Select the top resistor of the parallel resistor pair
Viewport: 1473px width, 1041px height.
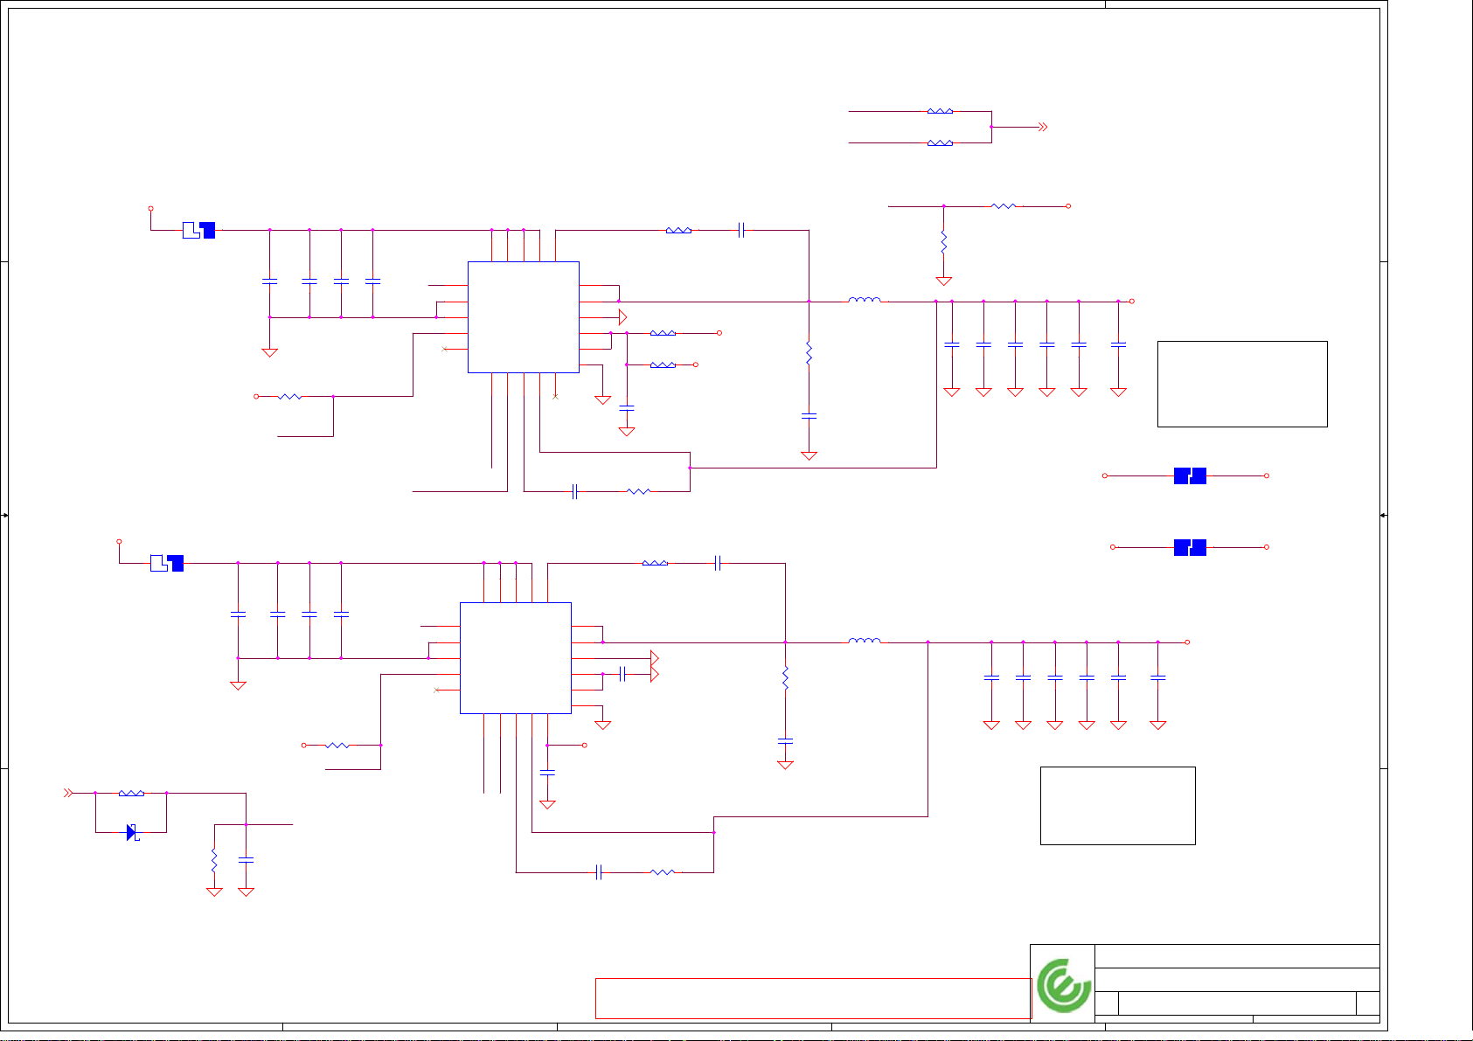click(940, 111)
